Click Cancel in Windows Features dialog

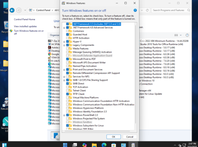point(130,137)
